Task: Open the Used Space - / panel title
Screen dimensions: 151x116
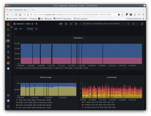Action: coord(79,38)
